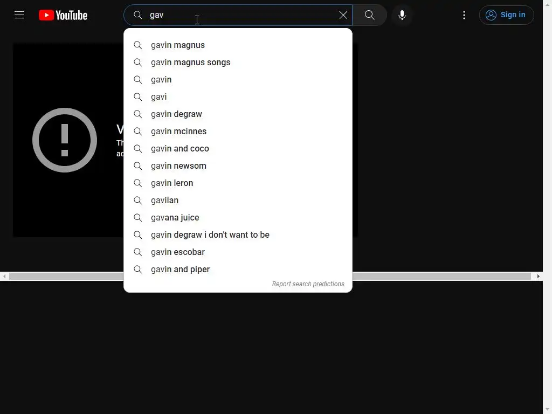Click the horizontal scrollbar right arrow
This screenshot has width=552, height=414.
(539, 277)
